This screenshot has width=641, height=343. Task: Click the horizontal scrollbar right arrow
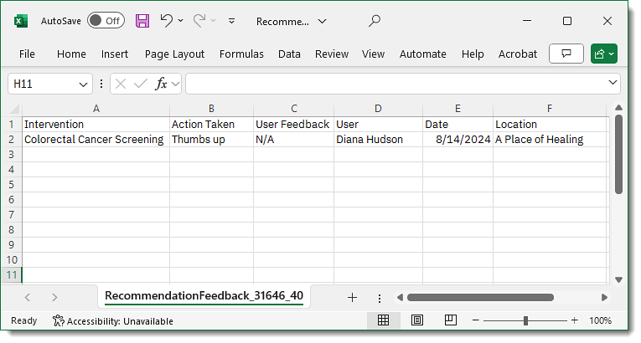click(604, 298)
